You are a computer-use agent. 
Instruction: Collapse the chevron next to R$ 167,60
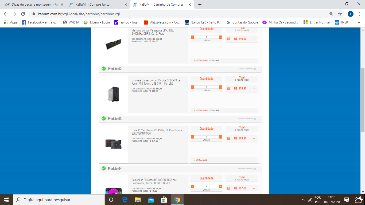pyautogui.click(x=254, y=188)
